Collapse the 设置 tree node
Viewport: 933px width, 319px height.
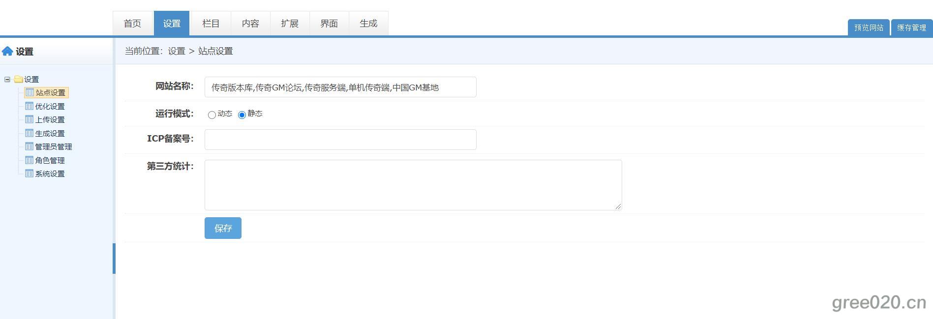point(7,79)
